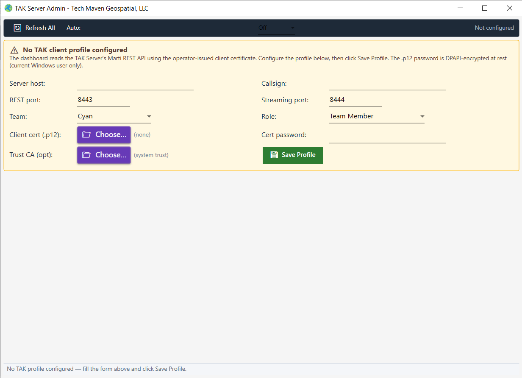Click the warning triangle icon
Viewport: 522px width, 378px height.
[x=14, y=50]
